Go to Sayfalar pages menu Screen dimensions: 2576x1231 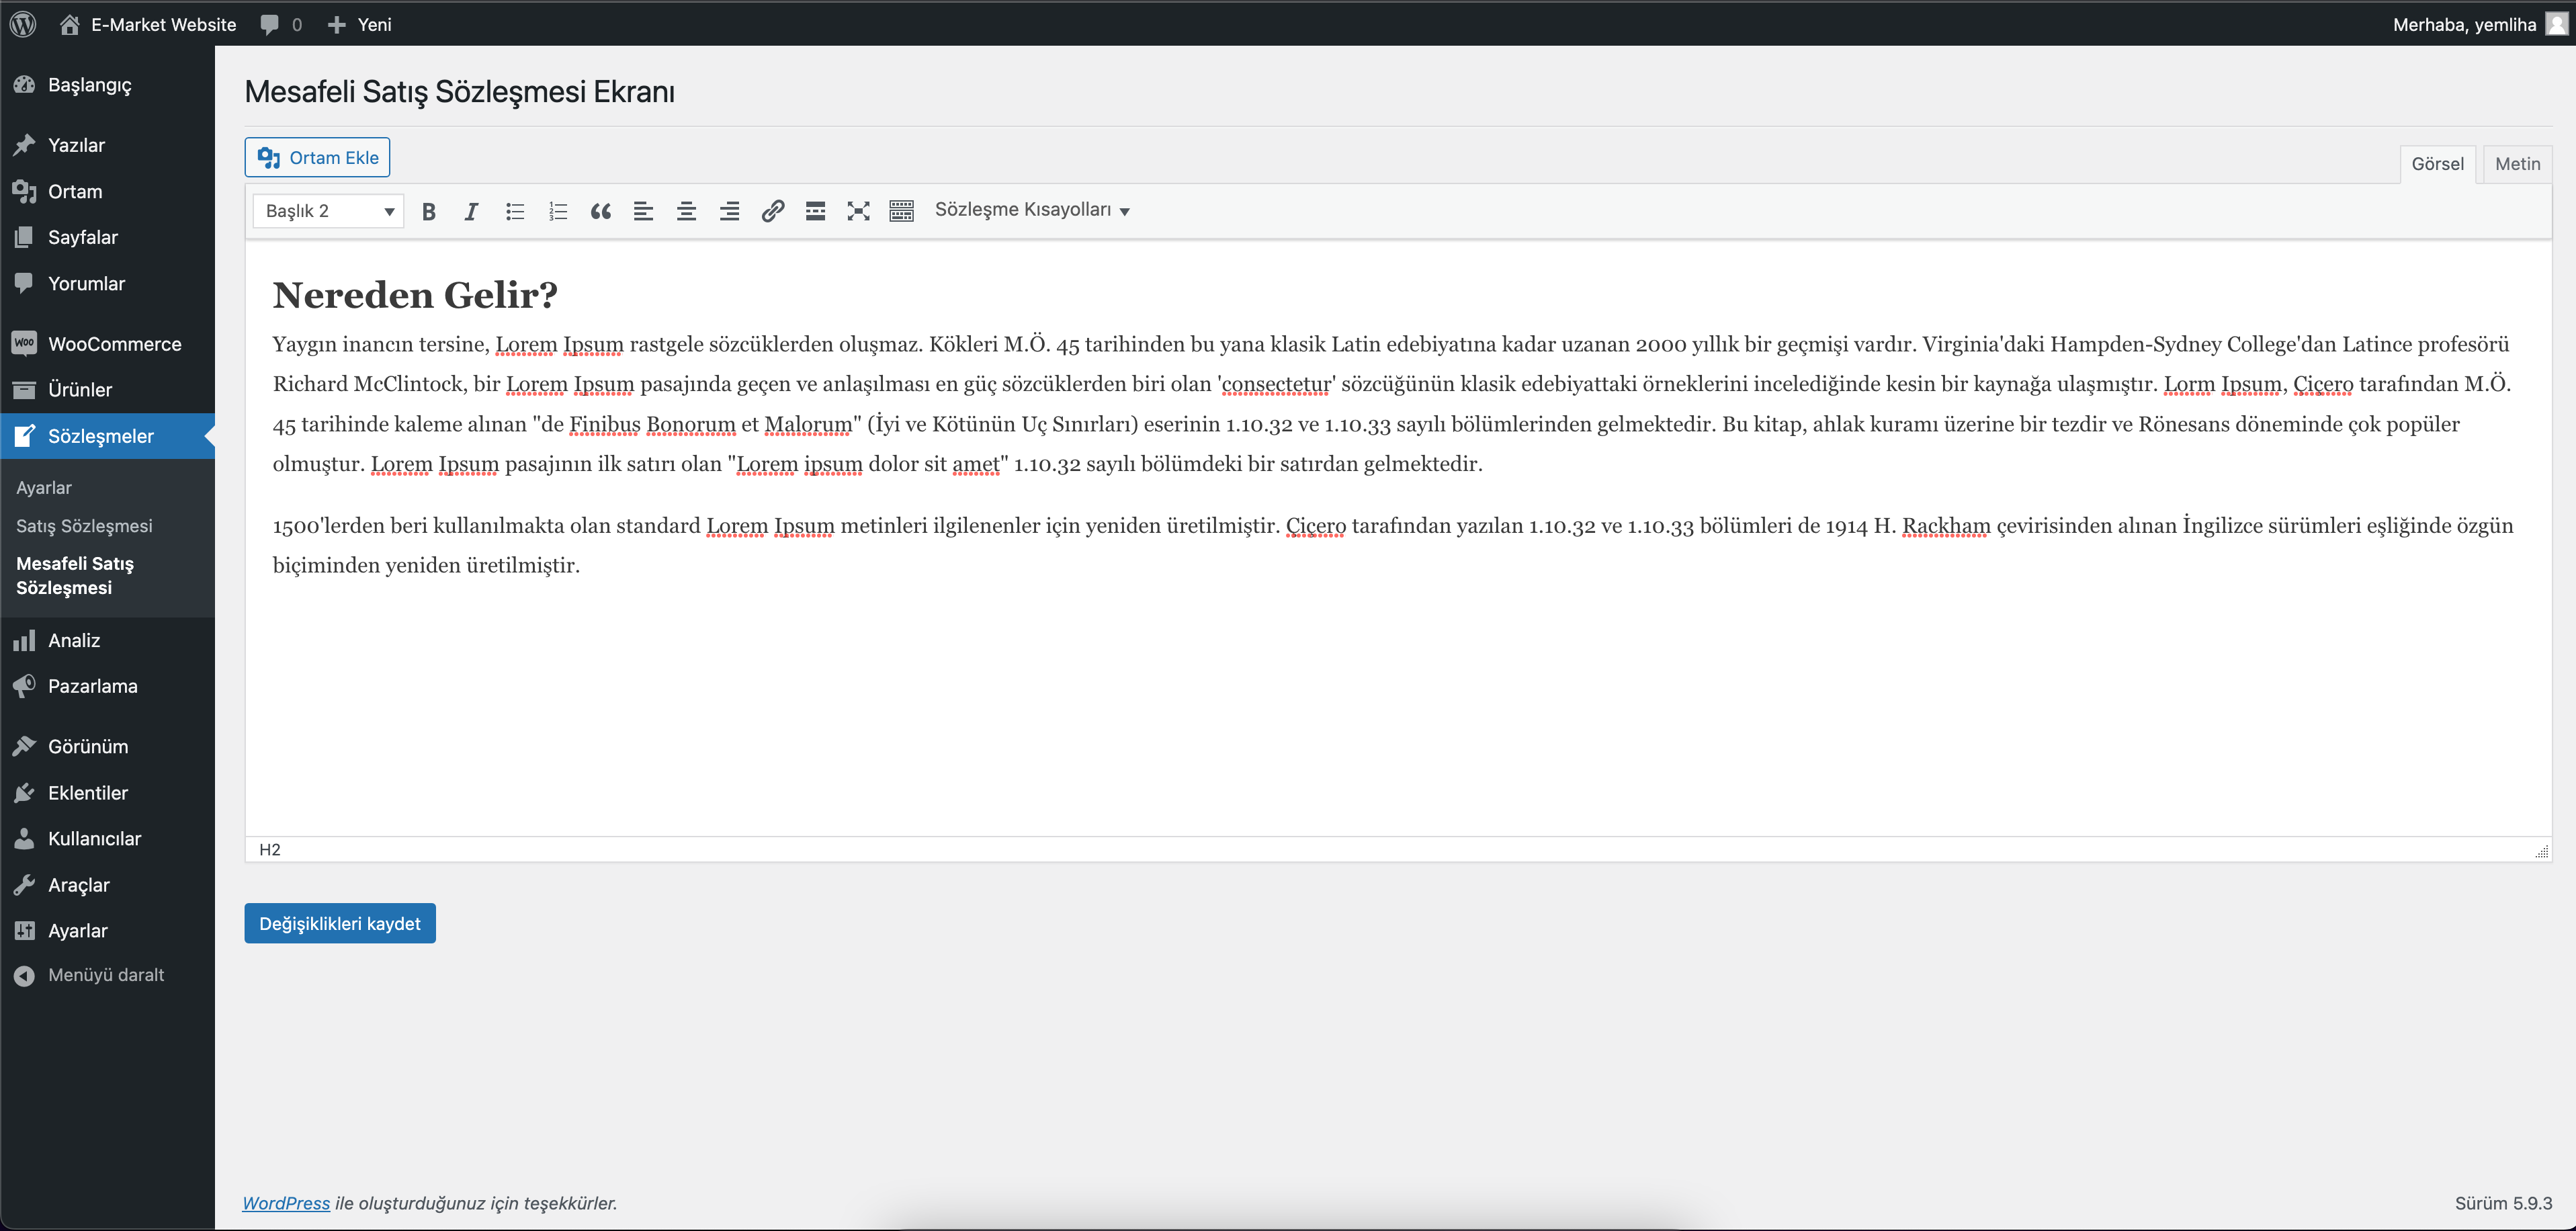point(107,237)
